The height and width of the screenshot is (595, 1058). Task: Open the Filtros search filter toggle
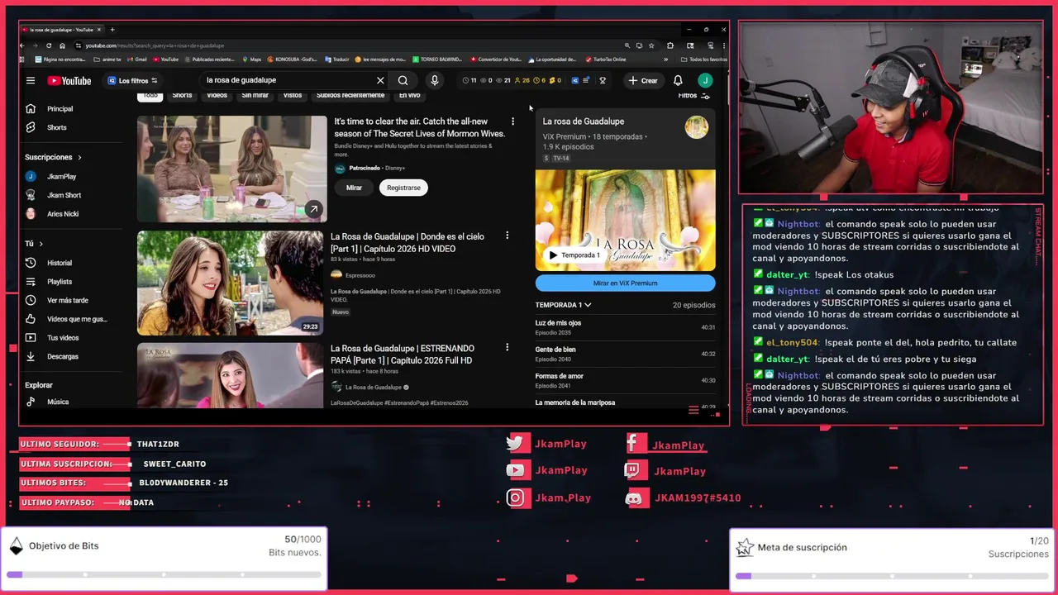pos(693,96)
